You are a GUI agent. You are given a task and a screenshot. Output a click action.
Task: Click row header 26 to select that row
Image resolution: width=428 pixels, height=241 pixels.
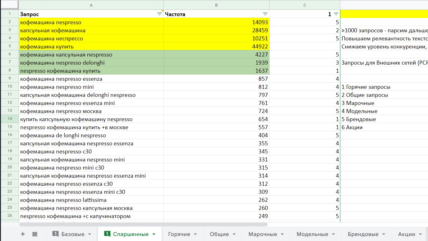pos(9,216)
